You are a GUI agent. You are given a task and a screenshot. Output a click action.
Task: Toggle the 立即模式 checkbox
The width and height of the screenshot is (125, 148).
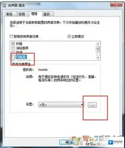coord(69,36)
